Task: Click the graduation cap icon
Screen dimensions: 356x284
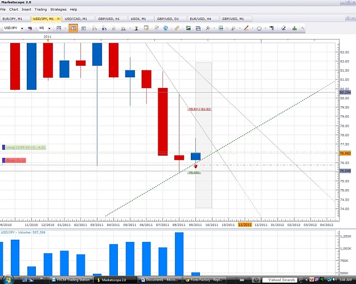Action: pos(272,28)
